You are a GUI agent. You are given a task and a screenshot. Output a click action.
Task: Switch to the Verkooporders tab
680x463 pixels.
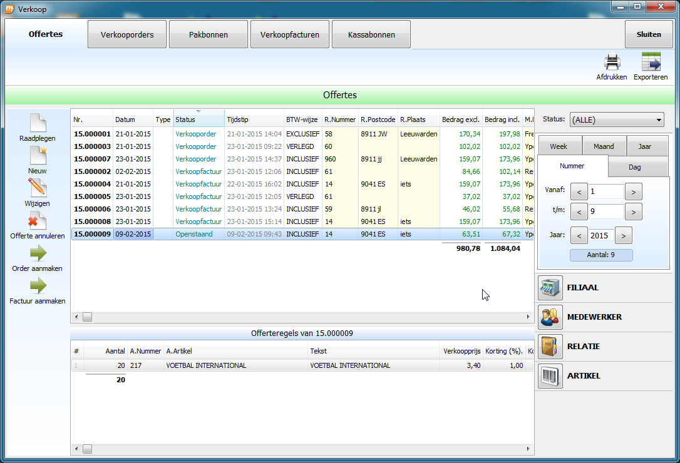coord(127,35)
